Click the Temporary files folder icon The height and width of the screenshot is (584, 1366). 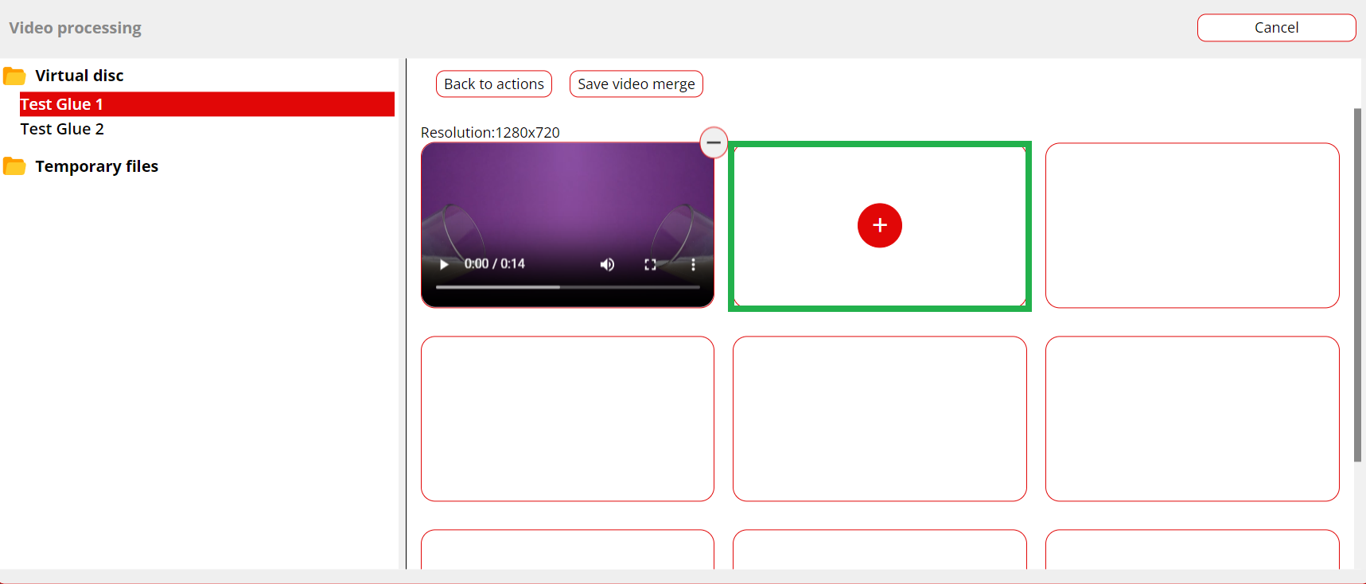[x=14, y=166]
